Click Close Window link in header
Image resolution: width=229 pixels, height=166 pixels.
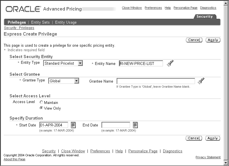click(x=132, y=8)
